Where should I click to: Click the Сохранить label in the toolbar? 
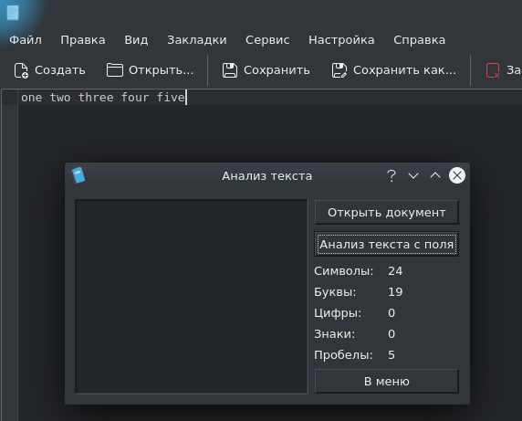point(277,70)
